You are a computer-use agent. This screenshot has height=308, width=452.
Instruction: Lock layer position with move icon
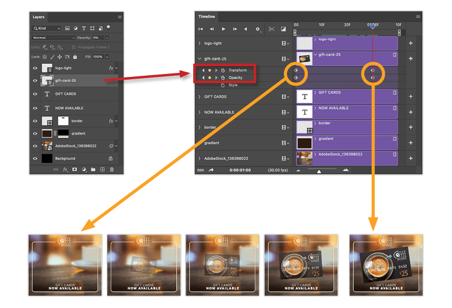[60, 57]
